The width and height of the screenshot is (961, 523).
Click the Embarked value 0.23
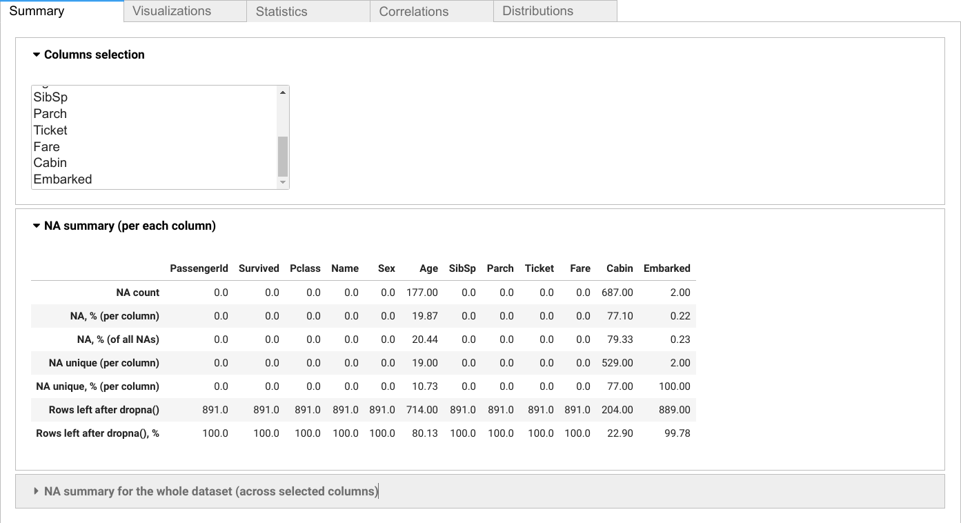pyautogui.click(x=680, y=339)
